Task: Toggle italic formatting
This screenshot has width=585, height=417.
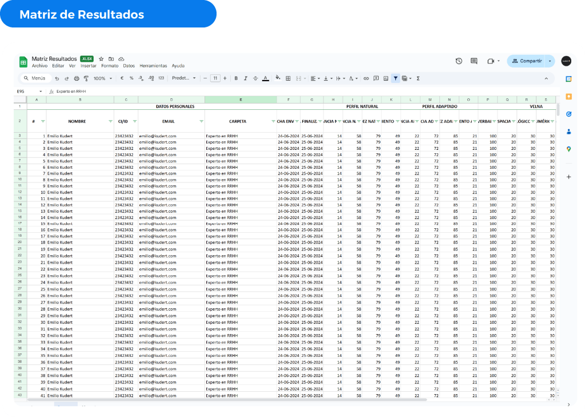Action: [x=245, y=78]
